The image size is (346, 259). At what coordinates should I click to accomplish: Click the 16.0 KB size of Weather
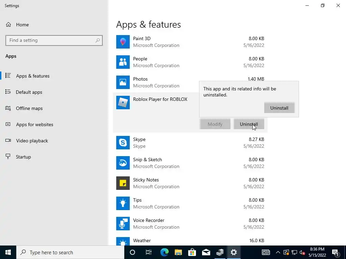tap(257, 240)
